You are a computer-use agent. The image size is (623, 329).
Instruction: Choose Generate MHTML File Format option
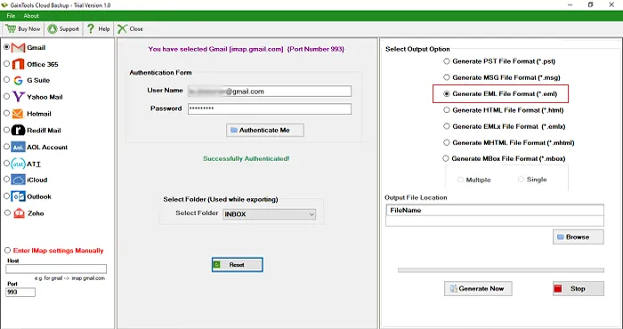coord(447,142)
